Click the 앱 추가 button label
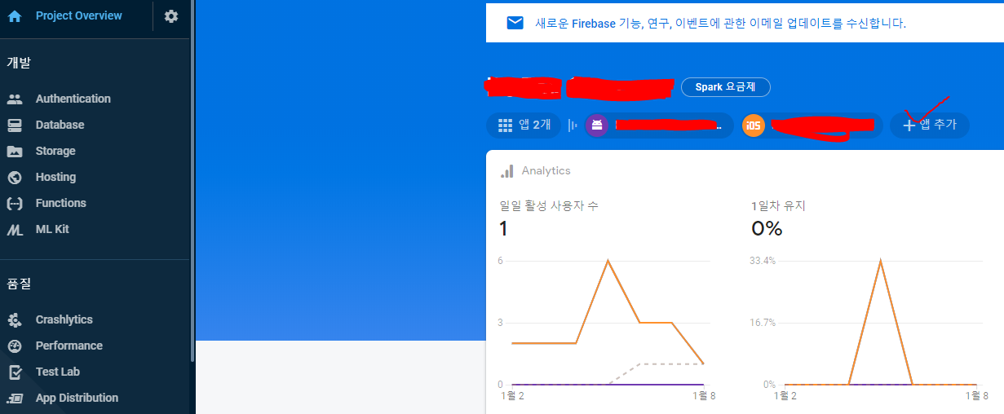 [x=938, y=126]
